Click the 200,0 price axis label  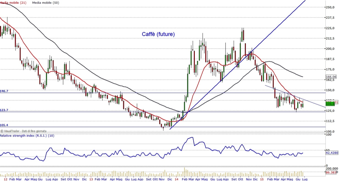[x=330, y=49]
